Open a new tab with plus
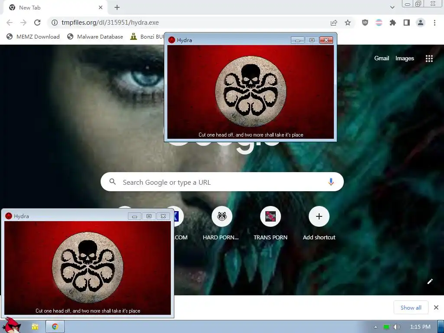Screen dimensions: 444x333 click(117, 8)
